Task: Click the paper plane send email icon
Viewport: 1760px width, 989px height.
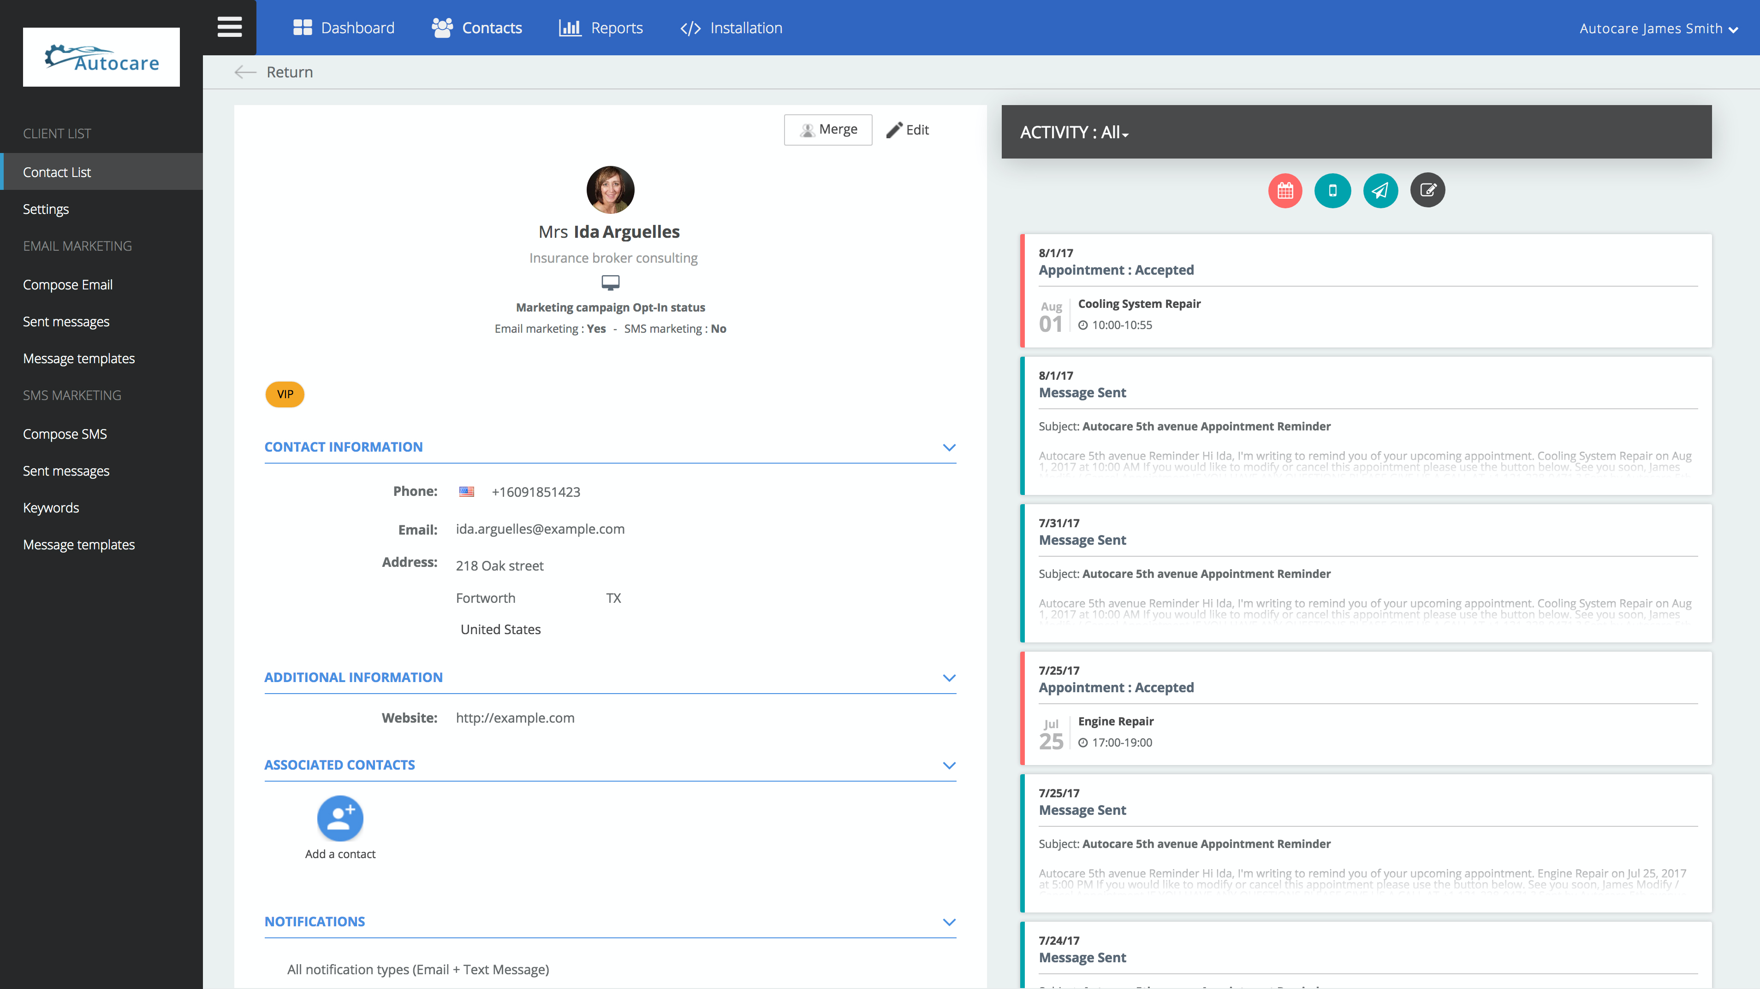Action: (1380, 190)
